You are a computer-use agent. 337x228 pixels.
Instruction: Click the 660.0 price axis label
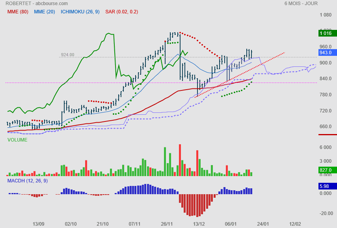(x=326, y=127)
